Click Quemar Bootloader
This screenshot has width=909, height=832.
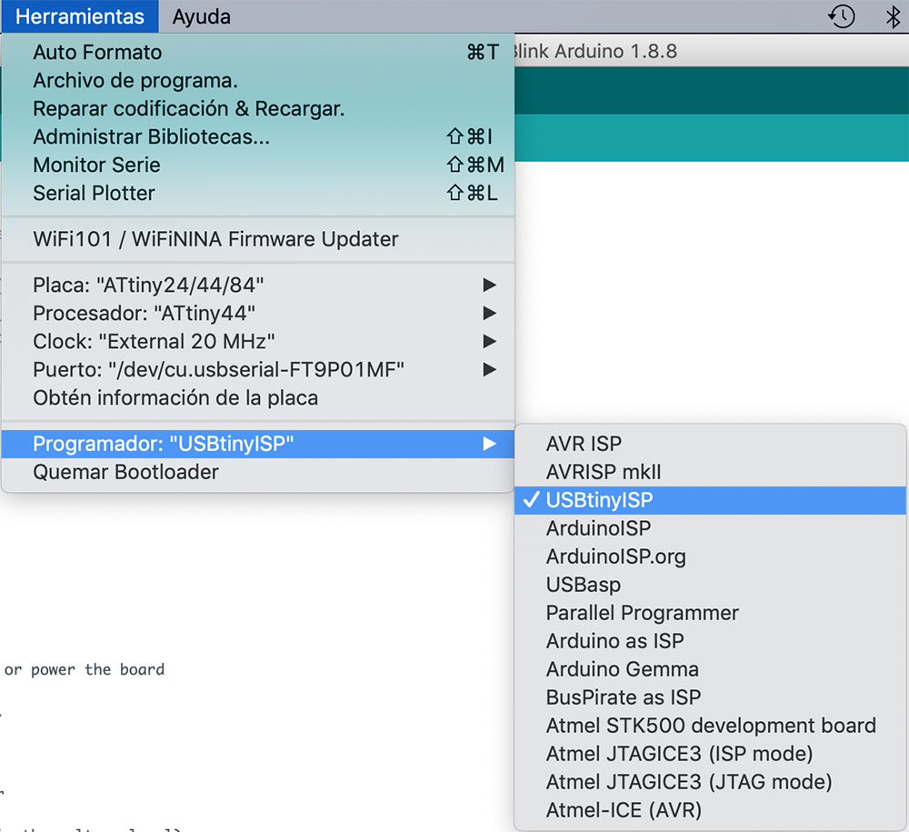tap(125, 472)
